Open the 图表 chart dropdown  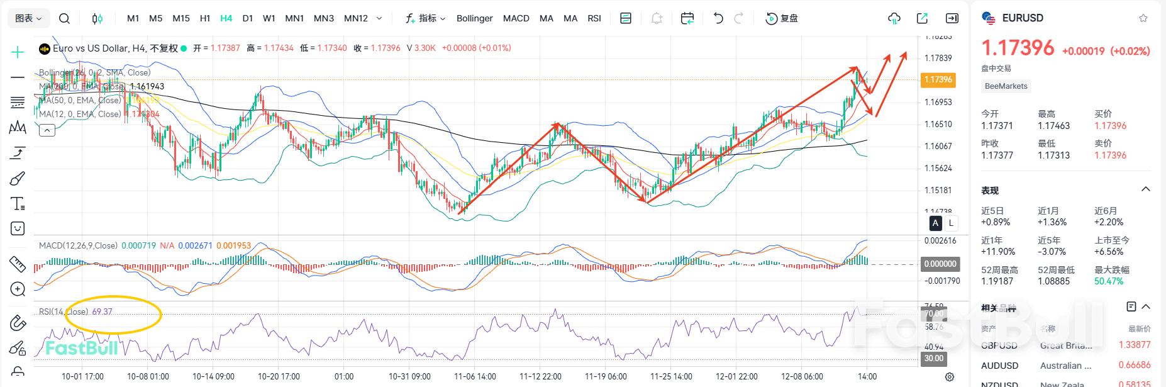tap(28, 19)
